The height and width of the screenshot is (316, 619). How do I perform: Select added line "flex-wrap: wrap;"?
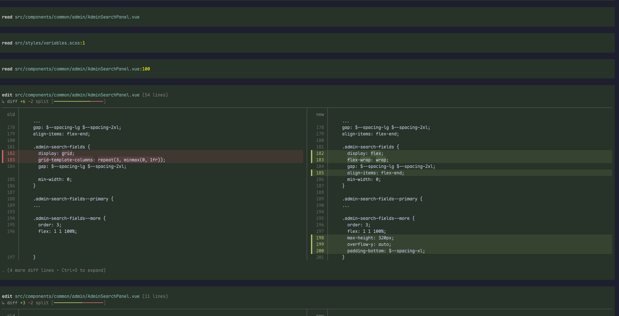point(368,160)
